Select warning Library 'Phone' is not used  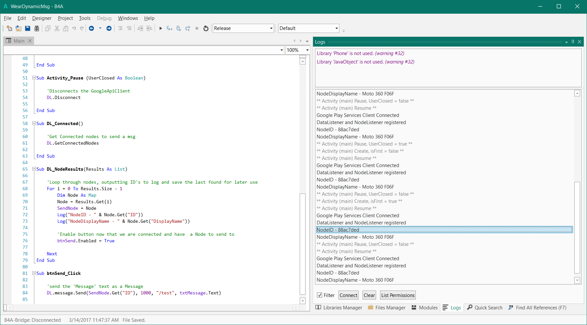click(361, 53)
